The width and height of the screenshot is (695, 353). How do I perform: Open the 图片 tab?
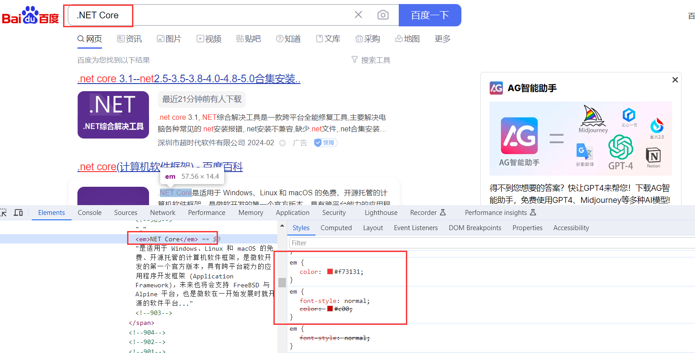coord(169,39)
